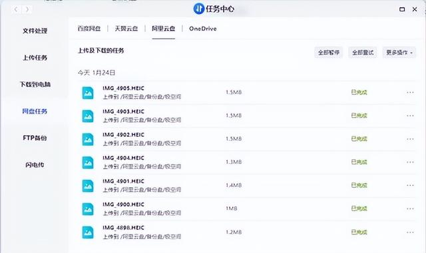Click image file icon for IMG_4901.HEIC
The height and width of the screenshot is (253, 426).
(88, 186)
